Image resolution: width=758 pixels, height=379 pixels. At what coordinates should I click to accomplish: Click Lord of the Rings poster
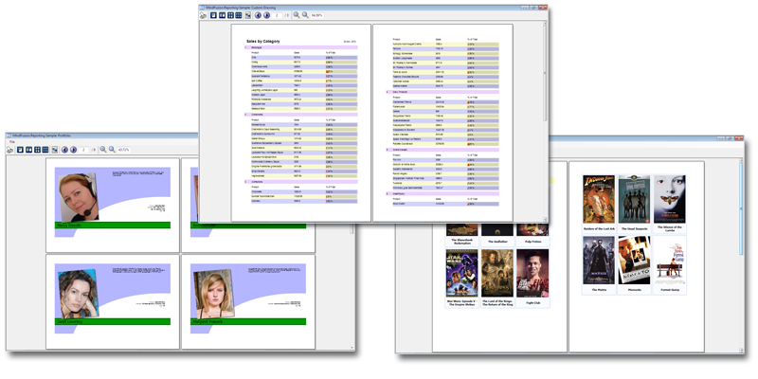click(497, 273)
